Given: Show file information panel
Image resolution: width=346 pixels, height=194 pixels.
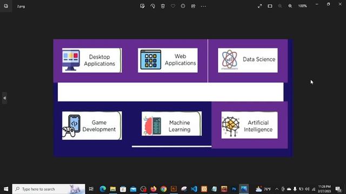Looking at the screenshot, I should [x=183, y=6].
